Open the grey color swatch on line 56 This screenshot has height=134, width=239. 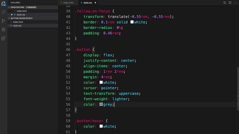tap(101, 104)
